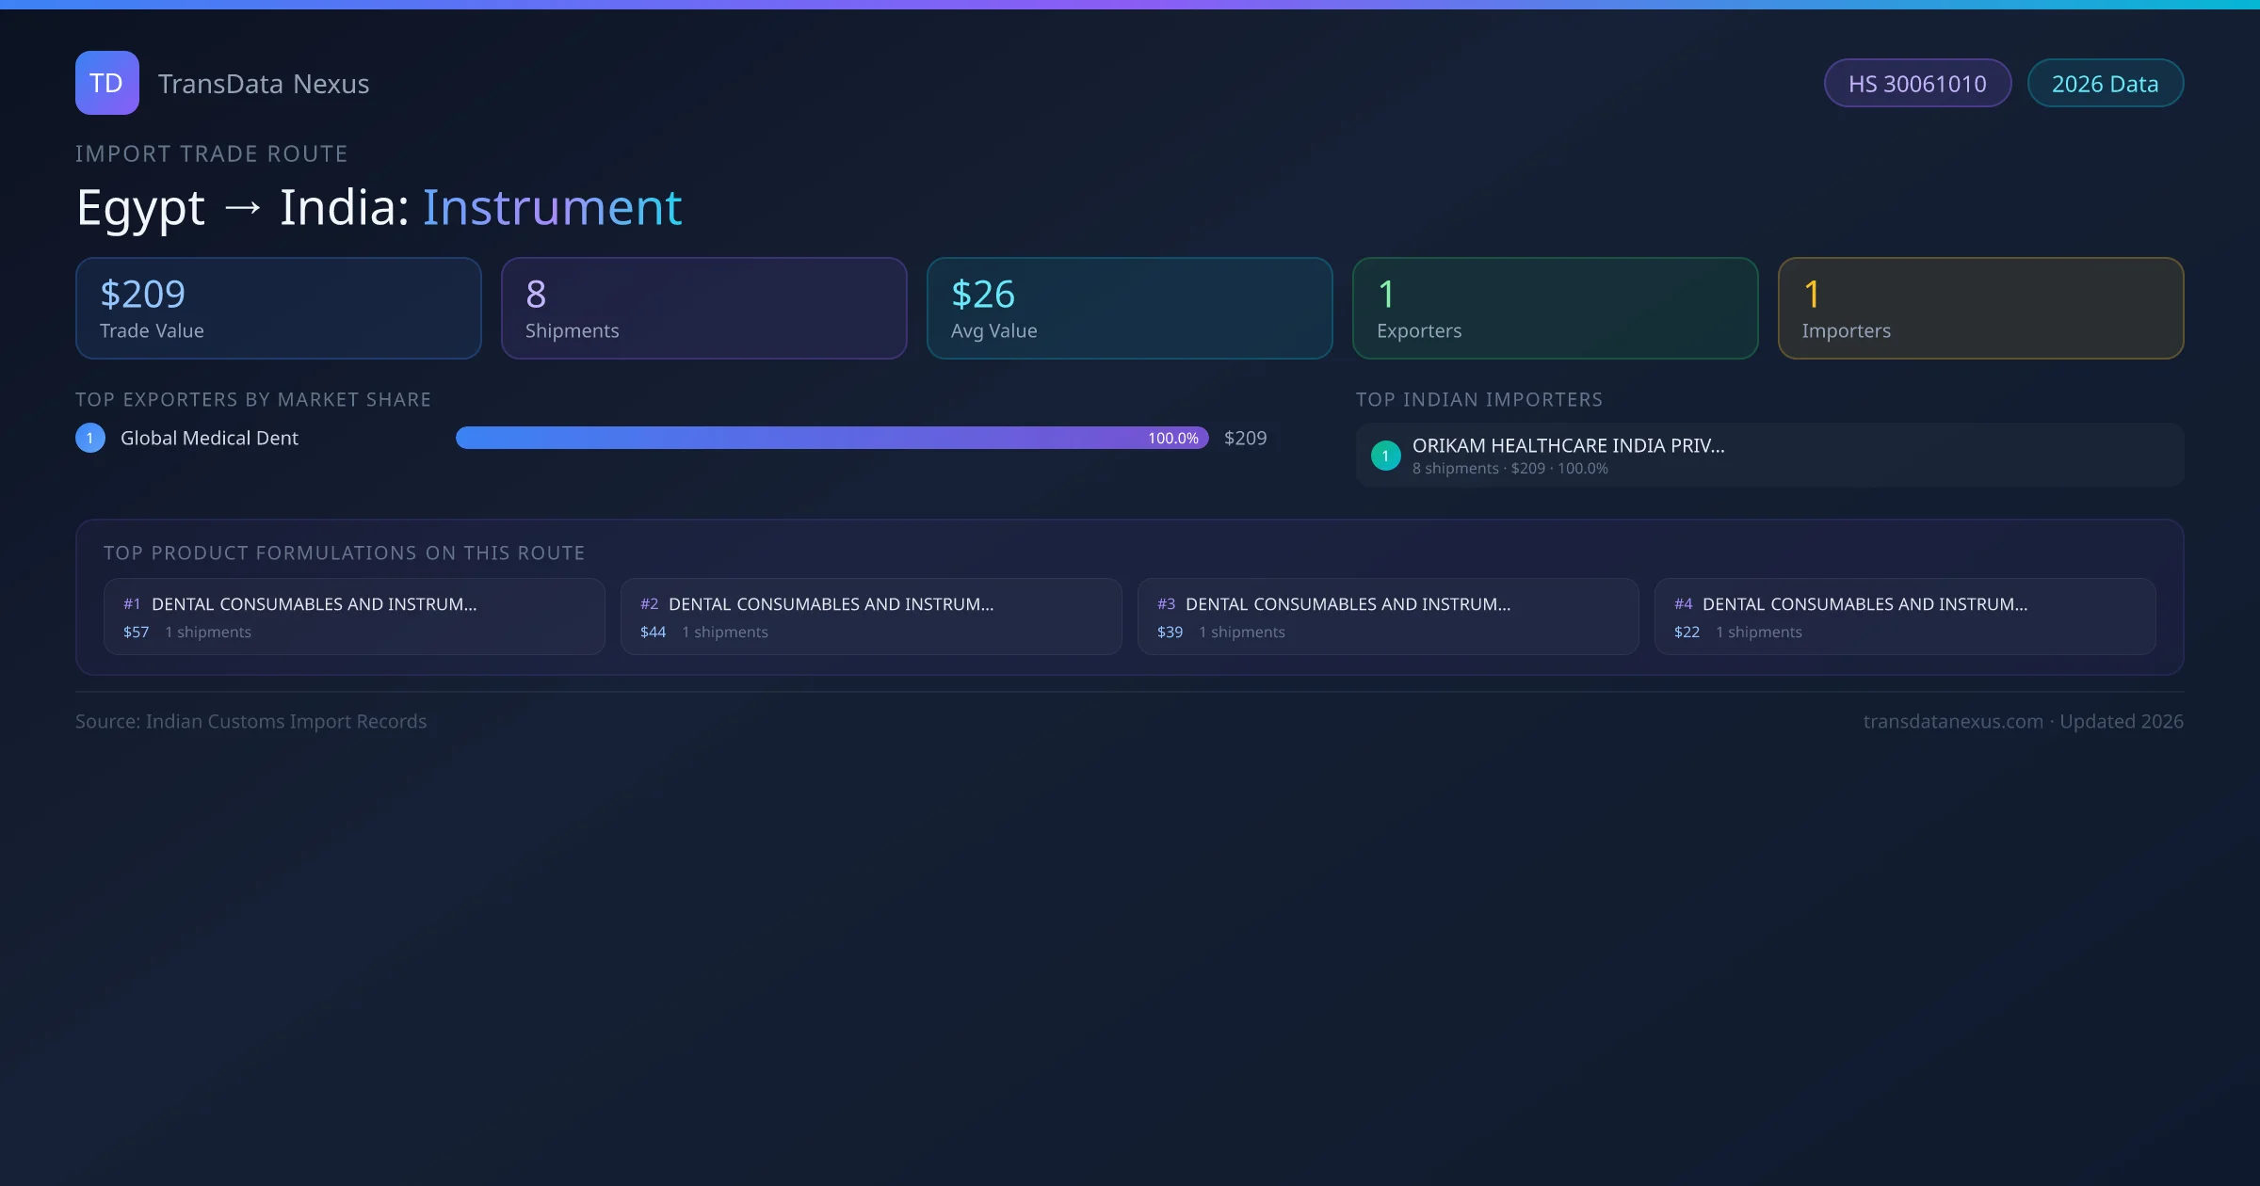Open the #3 product formulation, $39

(x=1388, y=617)
